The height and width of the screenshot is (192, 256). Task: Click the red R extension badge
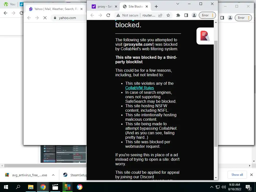click(x=205, y=36)
